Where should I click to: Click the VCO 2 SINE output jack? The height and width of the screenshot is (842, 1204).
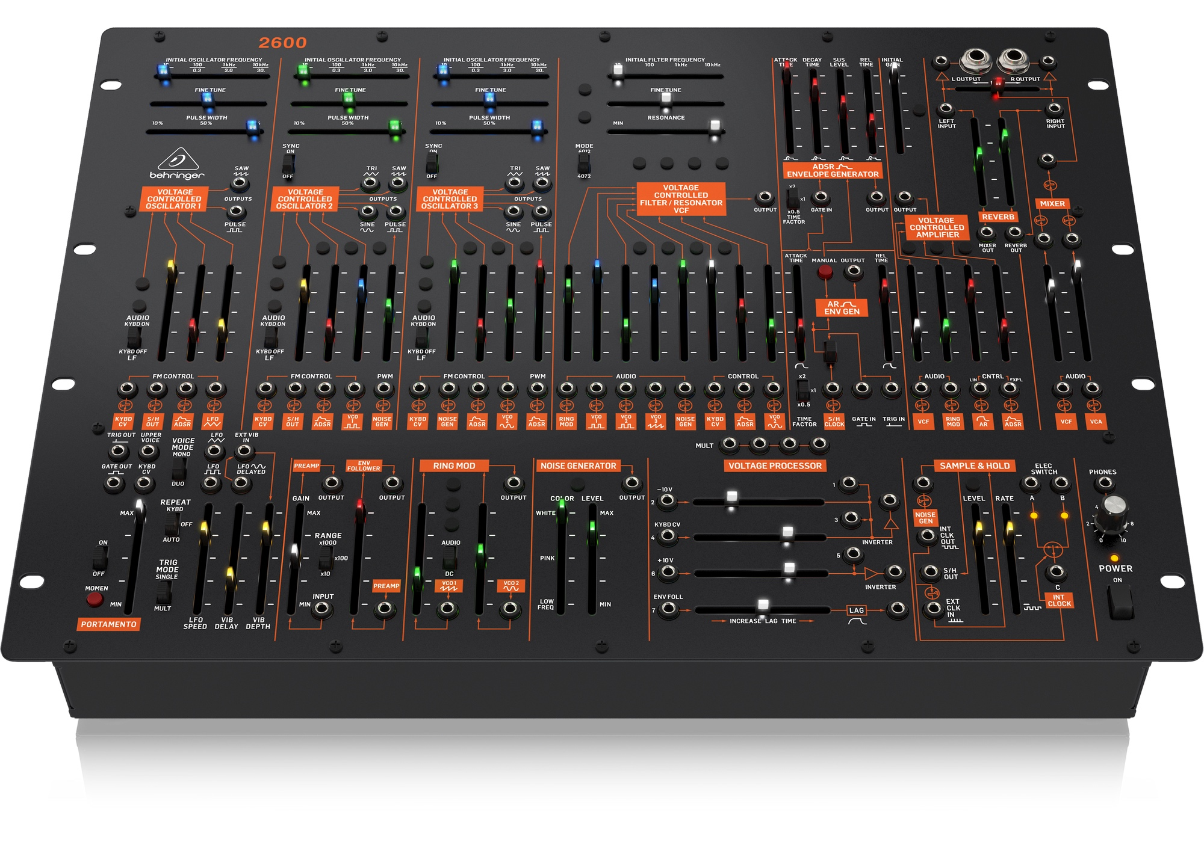click(368, 212)
